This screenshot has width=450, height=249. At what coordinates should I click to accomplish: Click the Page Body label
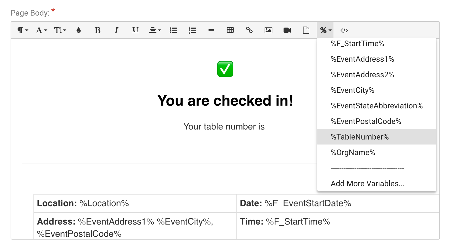[x=30, y=13]
